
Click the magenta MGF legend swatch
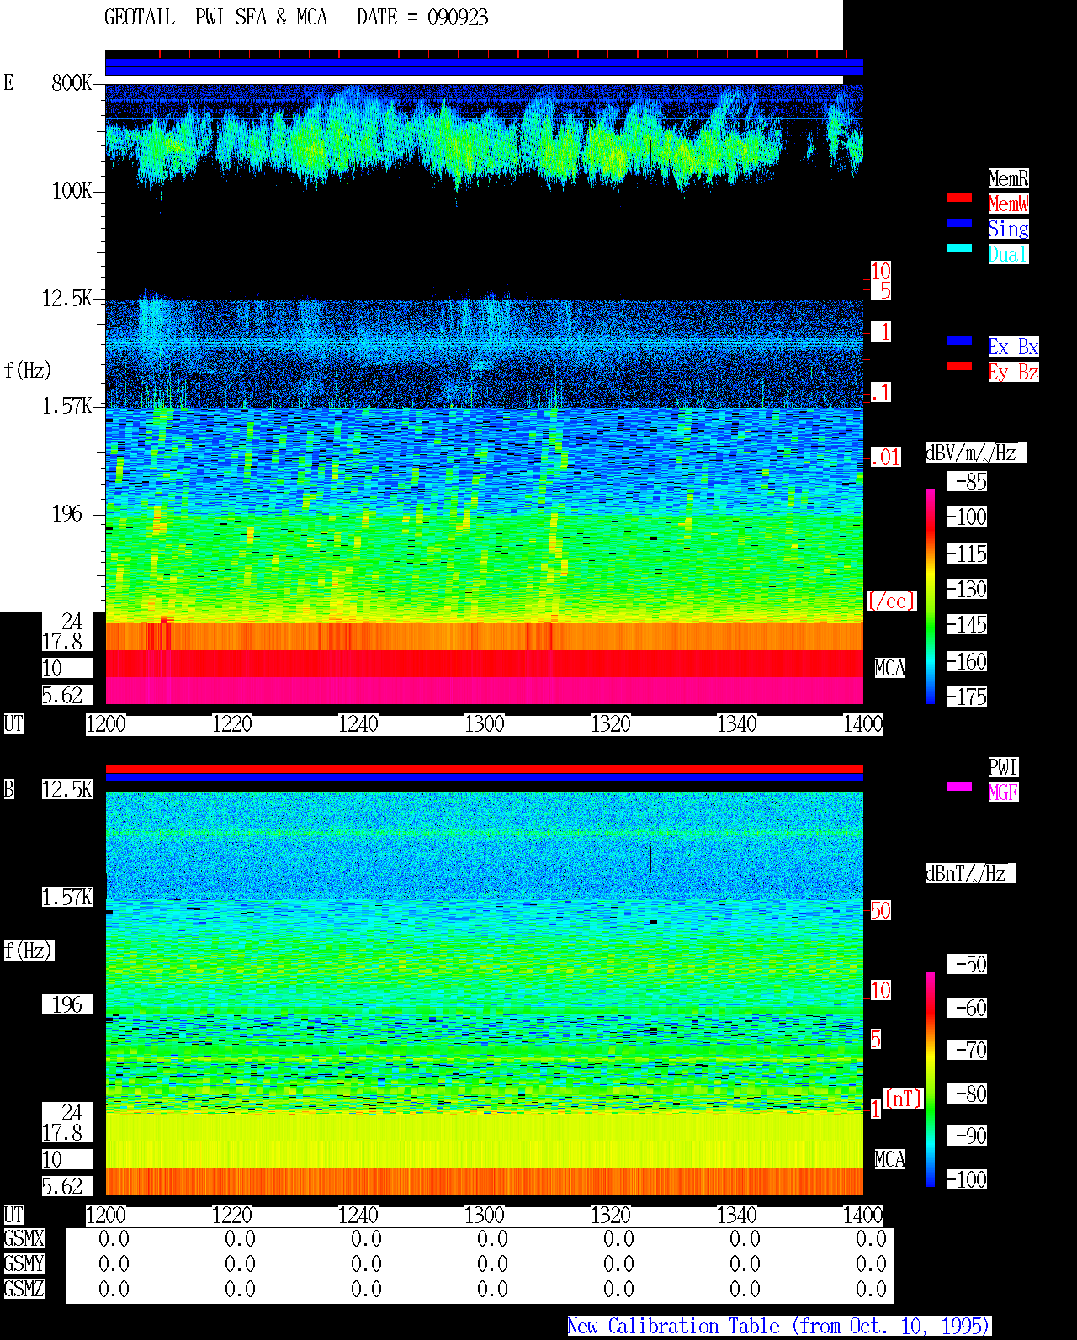coord(959,787)
